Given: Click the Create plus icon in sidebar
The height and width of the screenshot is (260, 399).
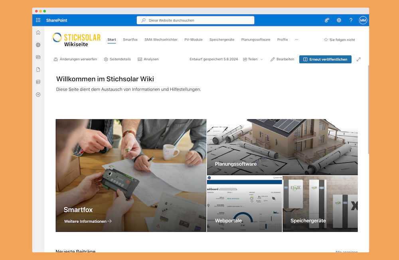Looking at the screenshot, I should coord(38,95).
